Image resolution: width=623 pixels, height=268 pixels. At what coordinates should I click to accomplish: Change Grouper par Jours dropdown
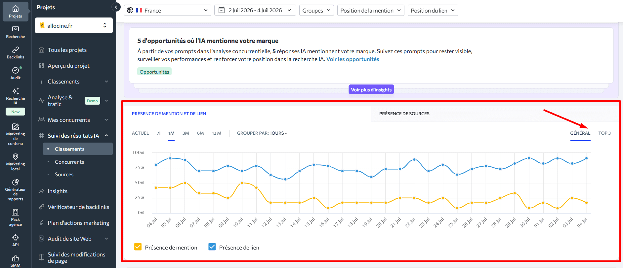click(x=279, y=133)
